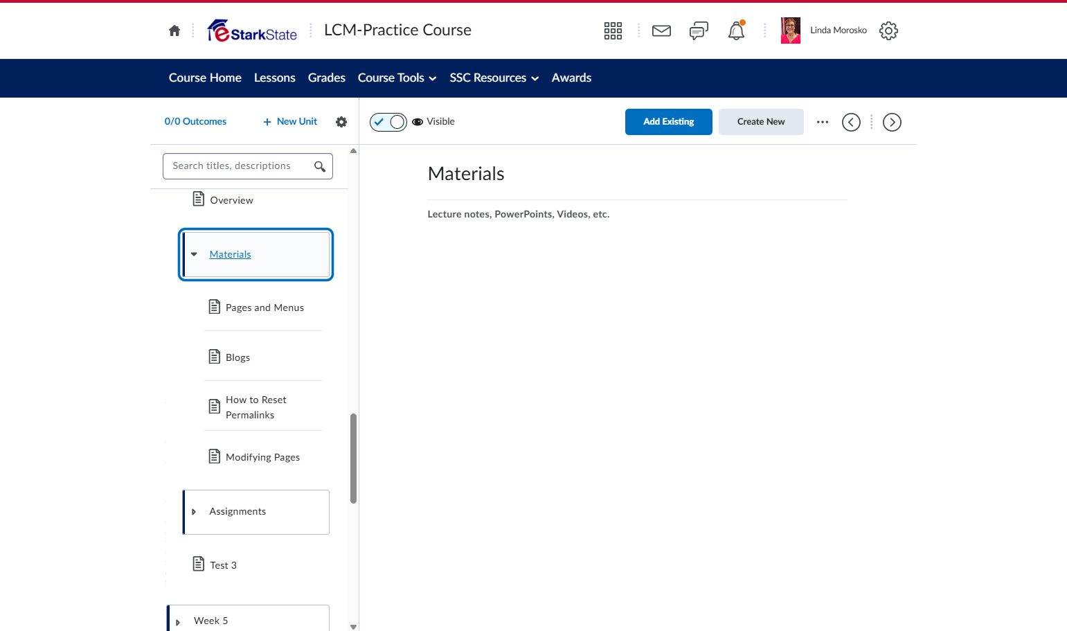The image size is (1067, 631).
Task: Click the search titles input field
Action: [x=248, y=166]
